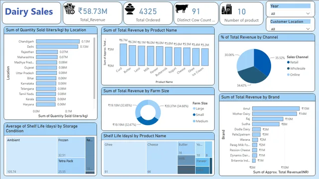Click the Chandigarh bar
319x179 pixels.
pos(58,41)
